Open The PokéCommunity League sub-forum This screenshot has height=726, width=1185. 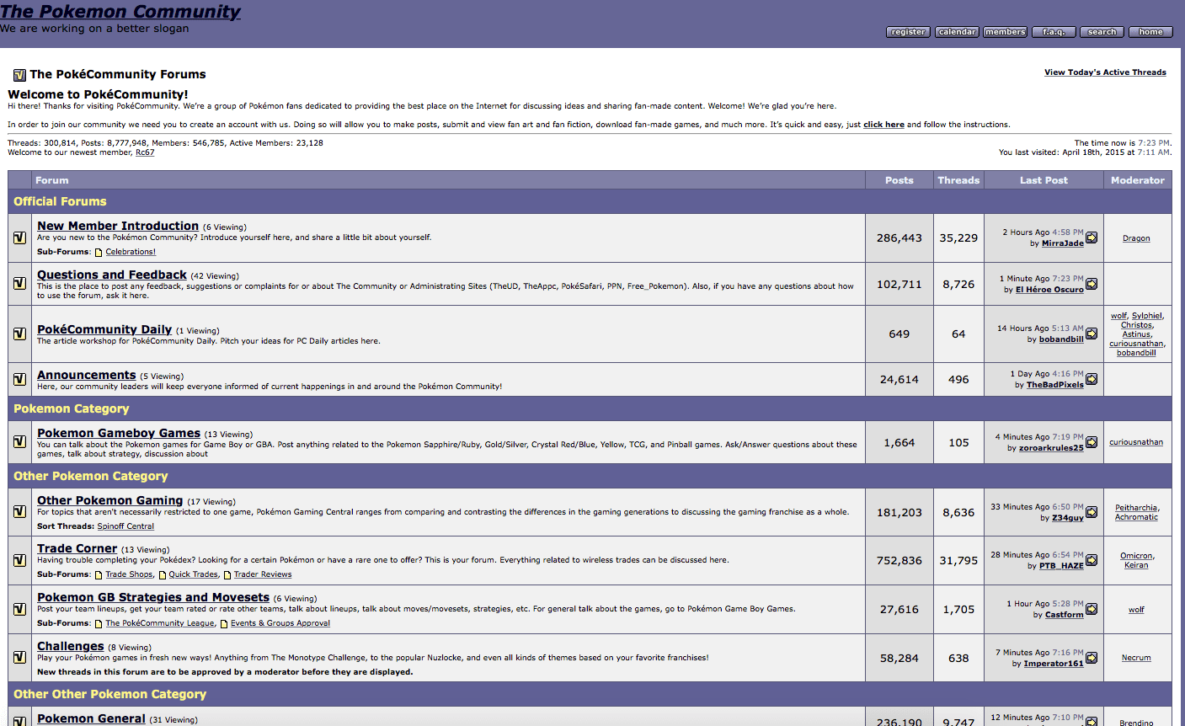[160, 623]
